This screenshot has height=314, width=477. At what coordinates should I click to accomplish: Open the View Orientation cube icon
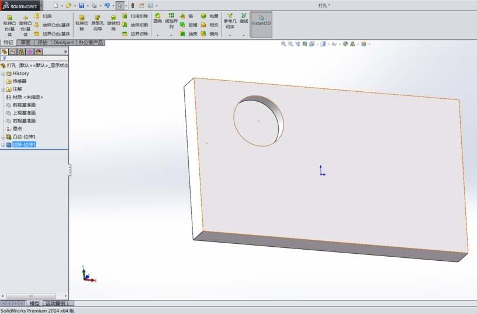coord(312,44)
